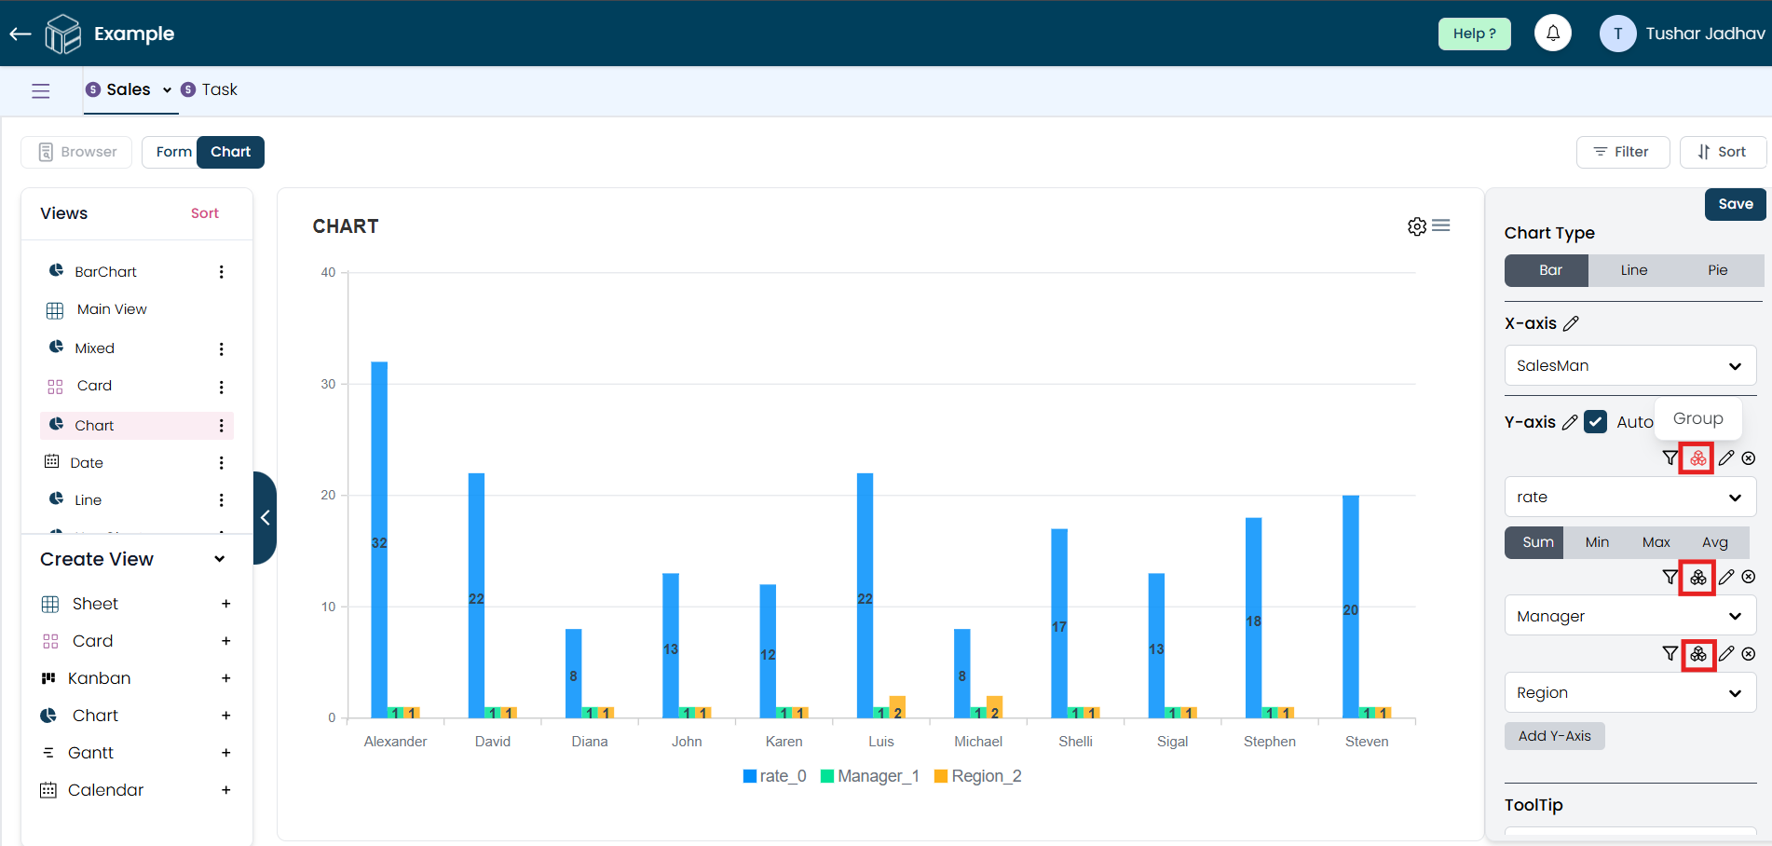Viewport: 1772px width, 846px height.
Task: Collapse the views sidebar with chevron handle
Action: 266,517
